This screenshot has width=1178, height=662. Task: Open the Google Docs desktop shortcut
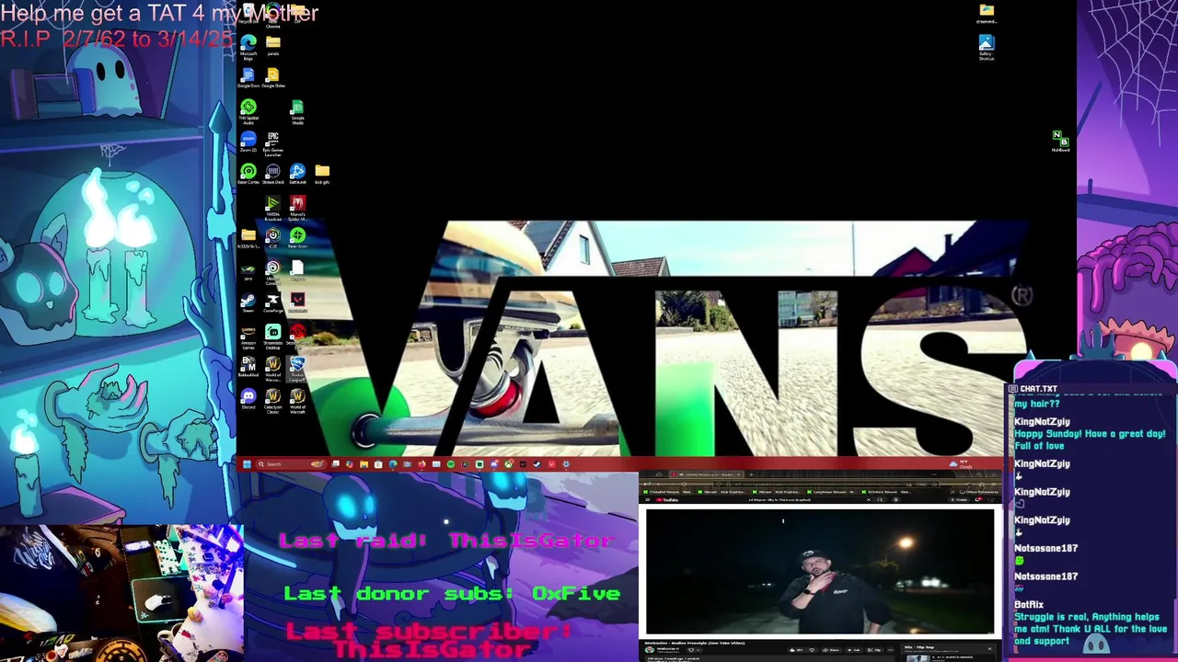click(248, 78)
